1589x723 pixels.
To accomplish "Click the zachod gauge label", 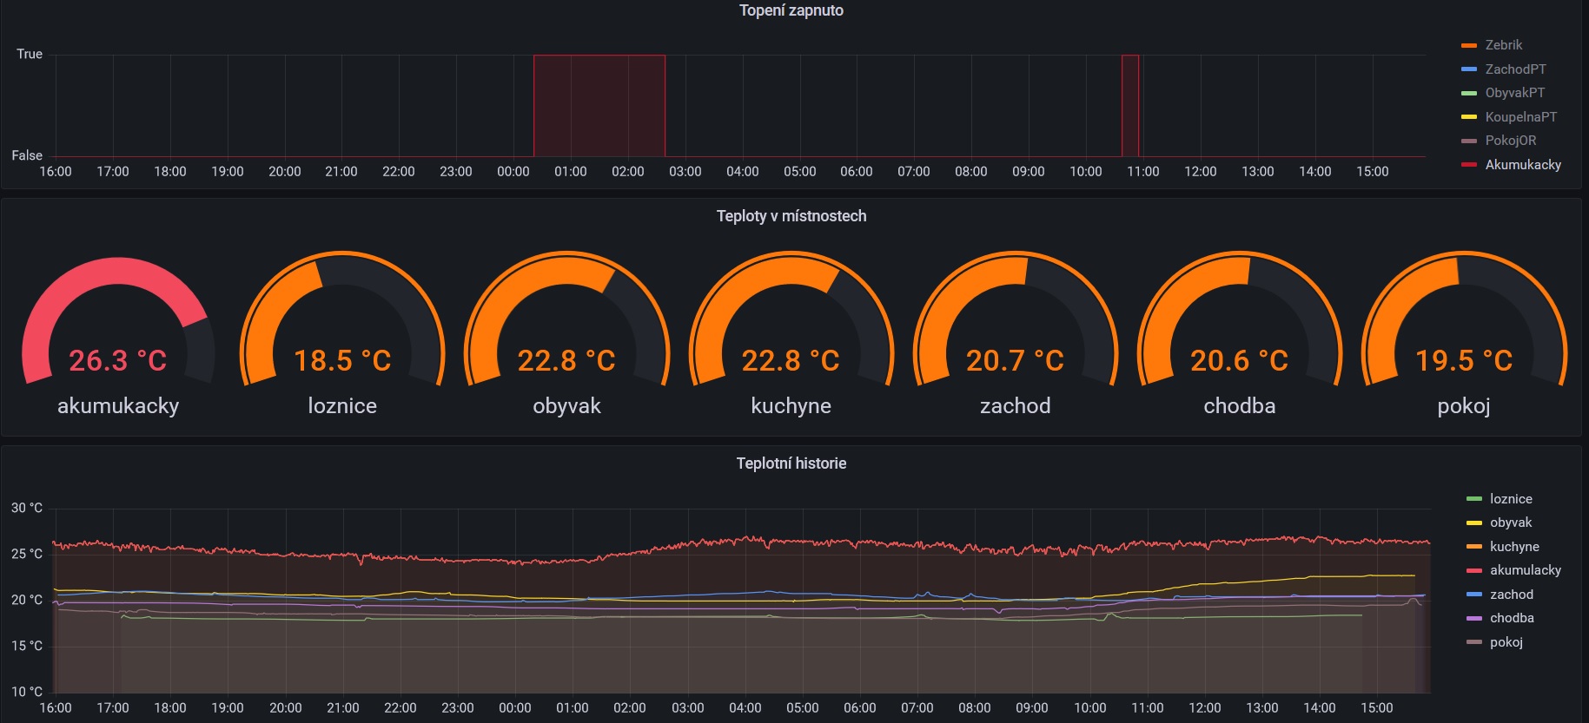I will click(1015, 406).
